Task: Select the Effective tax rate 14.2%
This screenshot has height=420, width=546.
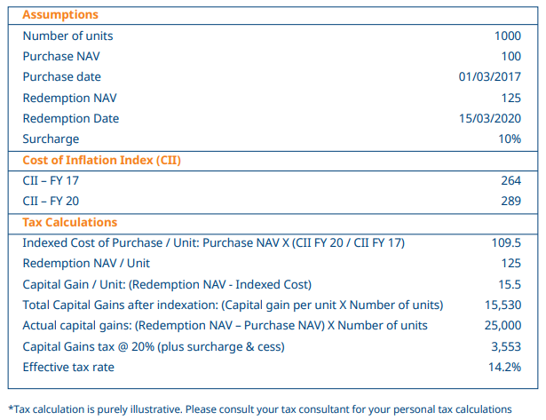Action: click(505, 367)
